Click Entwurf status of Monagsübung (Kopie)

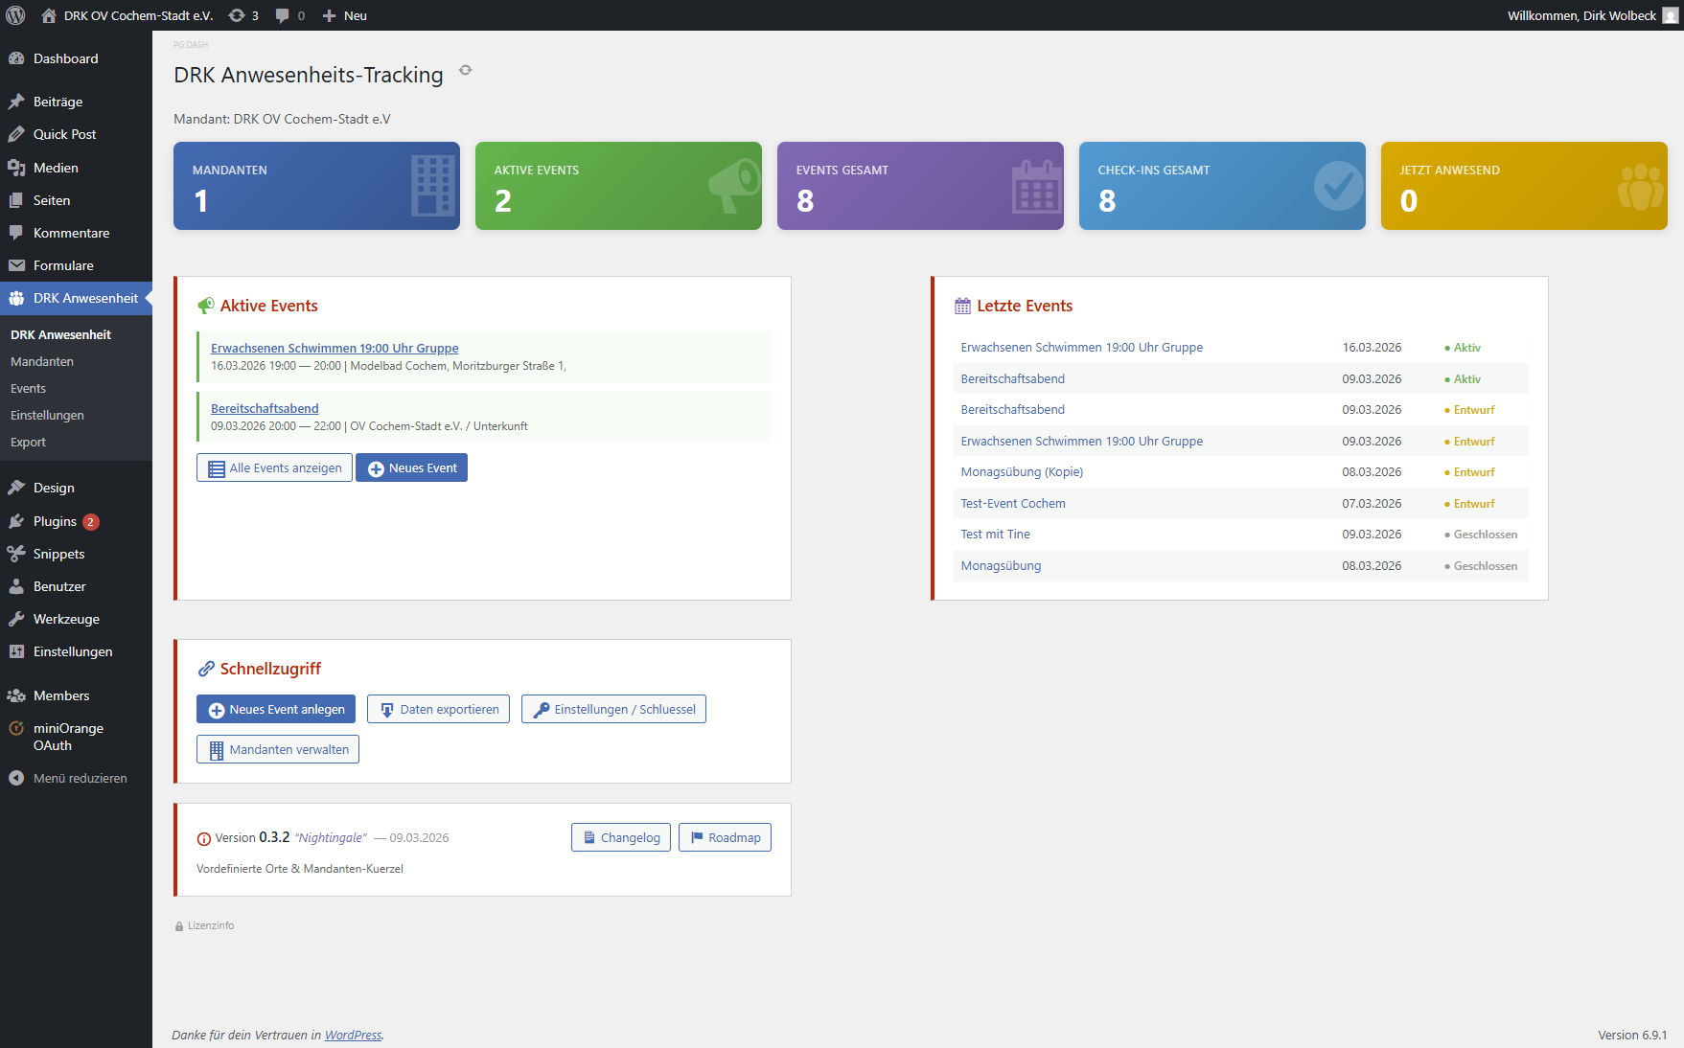pos(1469,472)
